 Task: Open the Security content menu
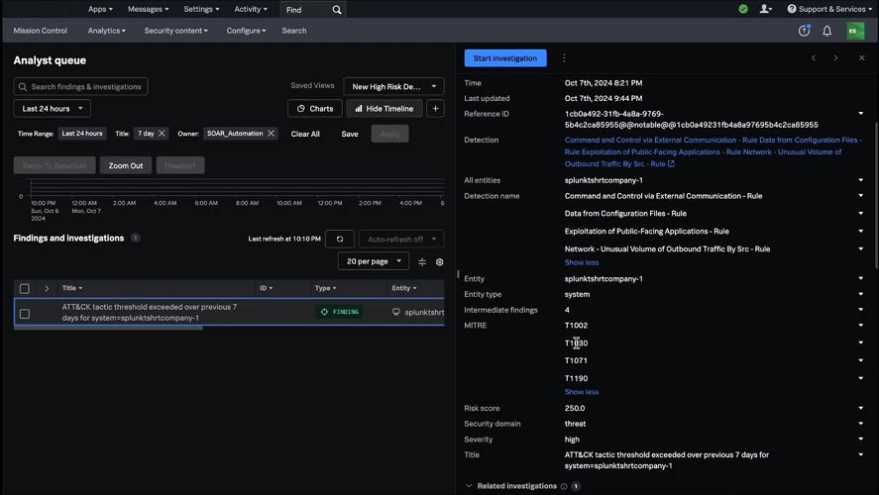click(x=176, y=31)
